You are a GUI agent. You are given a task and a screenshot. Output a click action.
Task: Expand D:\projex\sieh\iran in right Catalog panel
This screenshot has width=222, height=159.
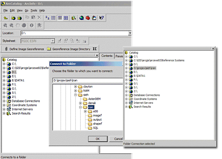[126, 68]
